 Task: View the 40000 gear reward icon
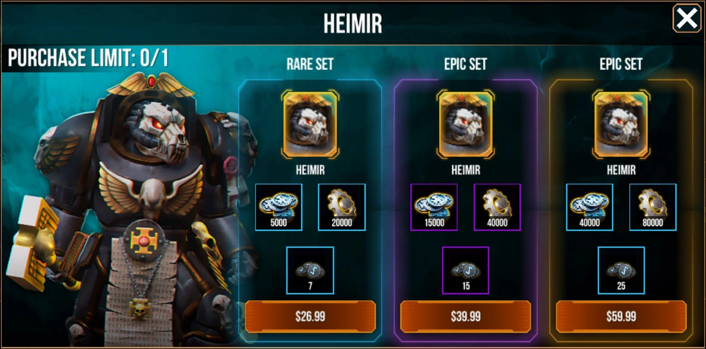(497, 207)
